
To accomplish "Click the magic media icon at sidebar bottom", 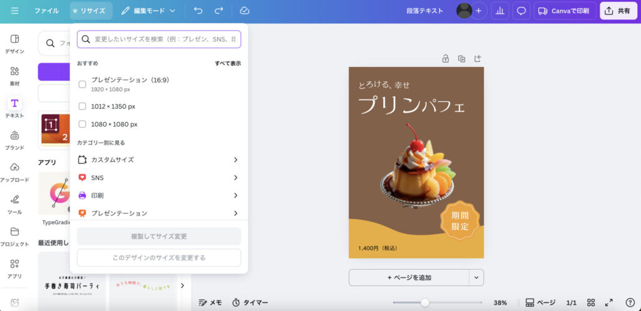I will click(x=15, y=303).
